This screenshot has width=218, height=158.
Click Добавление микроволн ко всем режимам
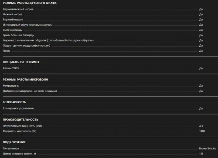pos(30,91)
